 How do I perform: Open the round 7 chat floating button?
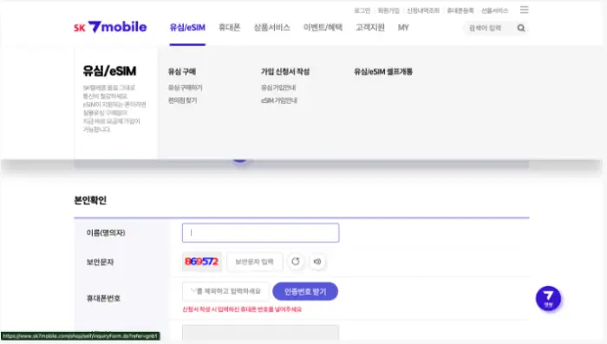pos(548,298)
